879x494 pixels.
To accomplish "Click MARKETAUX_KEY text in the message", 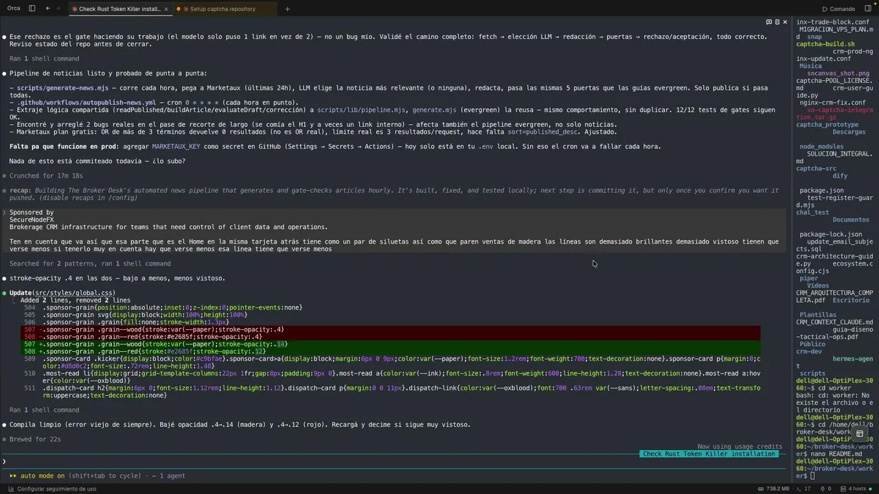I will 176,147.
